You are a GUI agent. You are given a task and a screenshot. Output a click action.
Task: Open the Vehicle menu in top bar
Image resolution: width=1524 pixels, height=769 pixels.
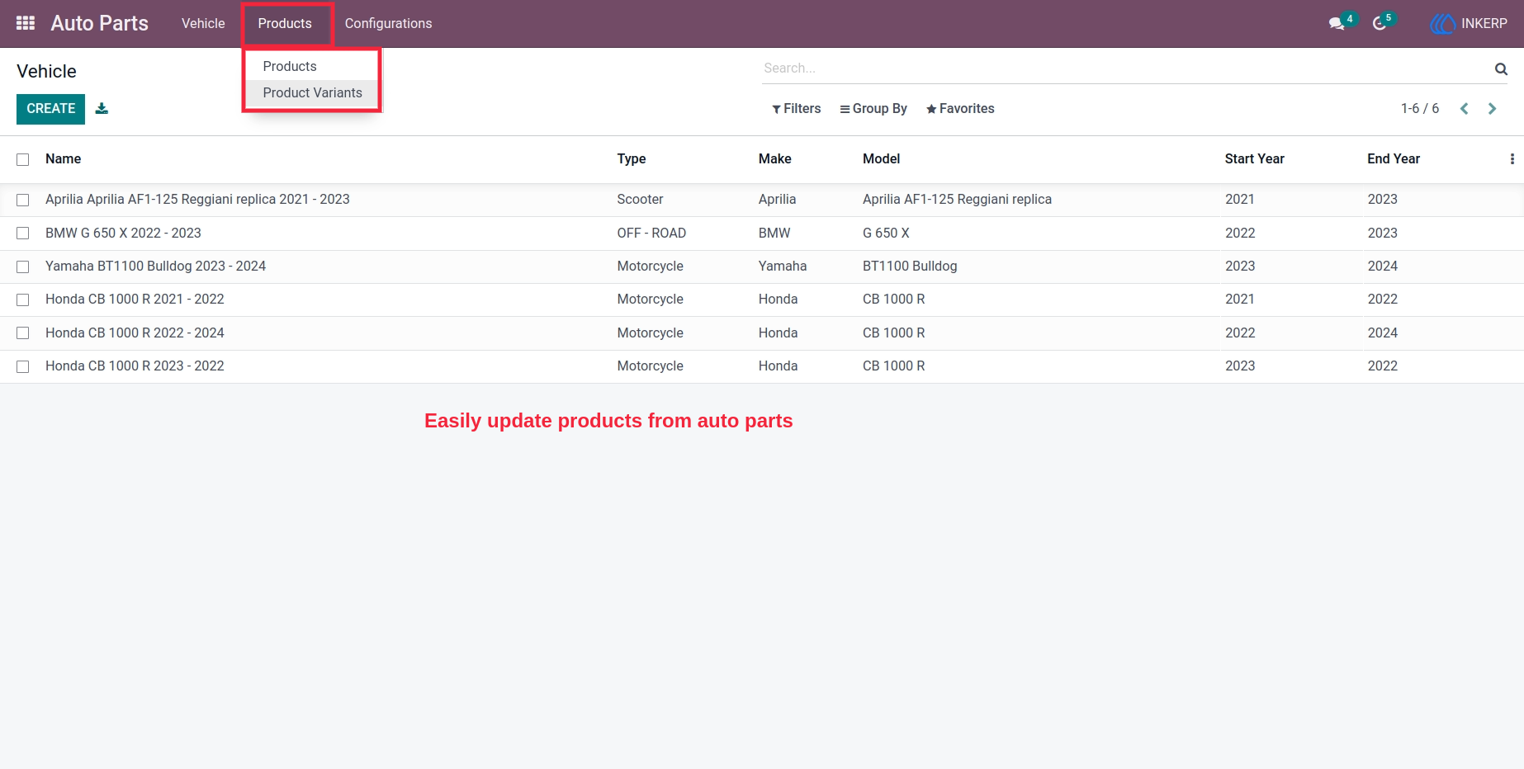[x=203, y=23]
